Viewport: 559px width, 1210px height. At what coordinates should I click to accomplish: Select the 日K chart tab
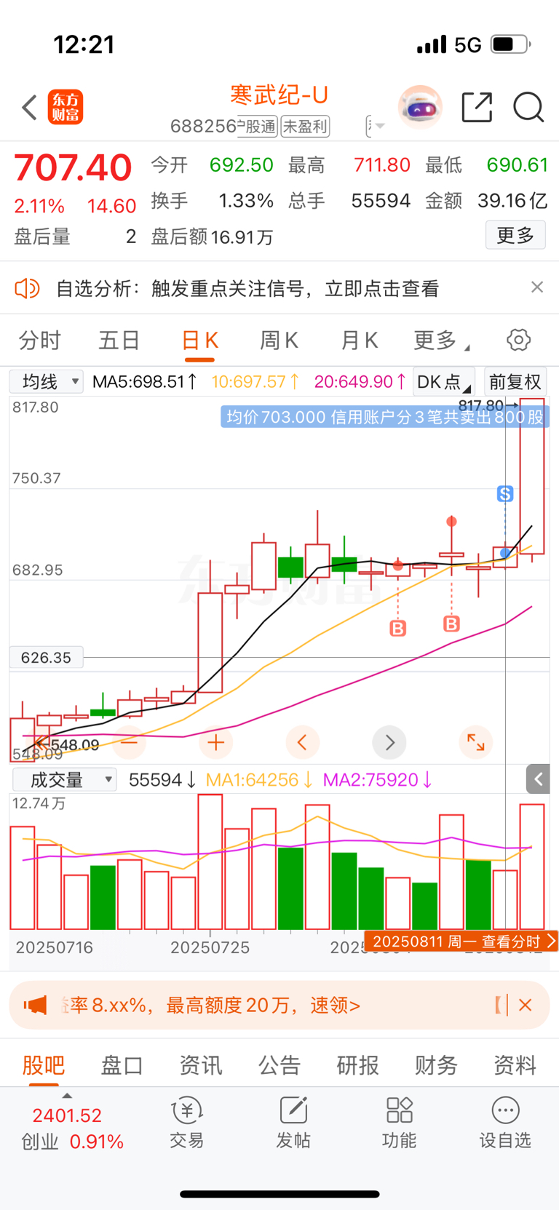(x=200, y=340)
